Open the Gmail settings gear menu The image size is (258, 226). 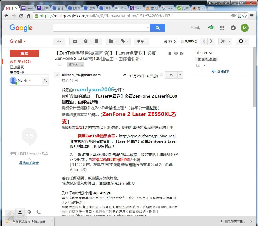(242, 41)
